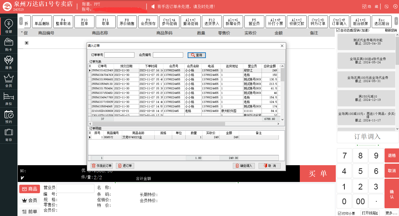This screenshot has width=399, height=216.
Task: Switch to 商品 tab at bottom left
Action: coord(29,189)
